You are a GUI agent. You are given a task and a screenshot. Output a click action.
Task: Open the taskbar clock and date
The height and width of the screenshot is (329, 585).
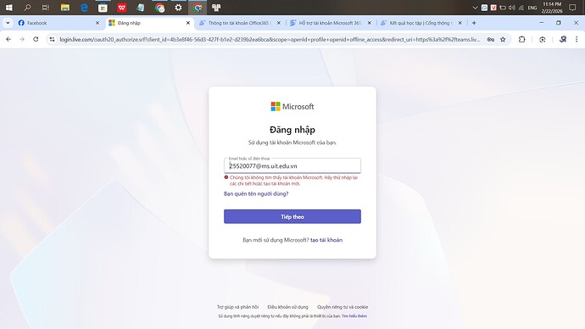pyautogui.click(x=552, y=8)
